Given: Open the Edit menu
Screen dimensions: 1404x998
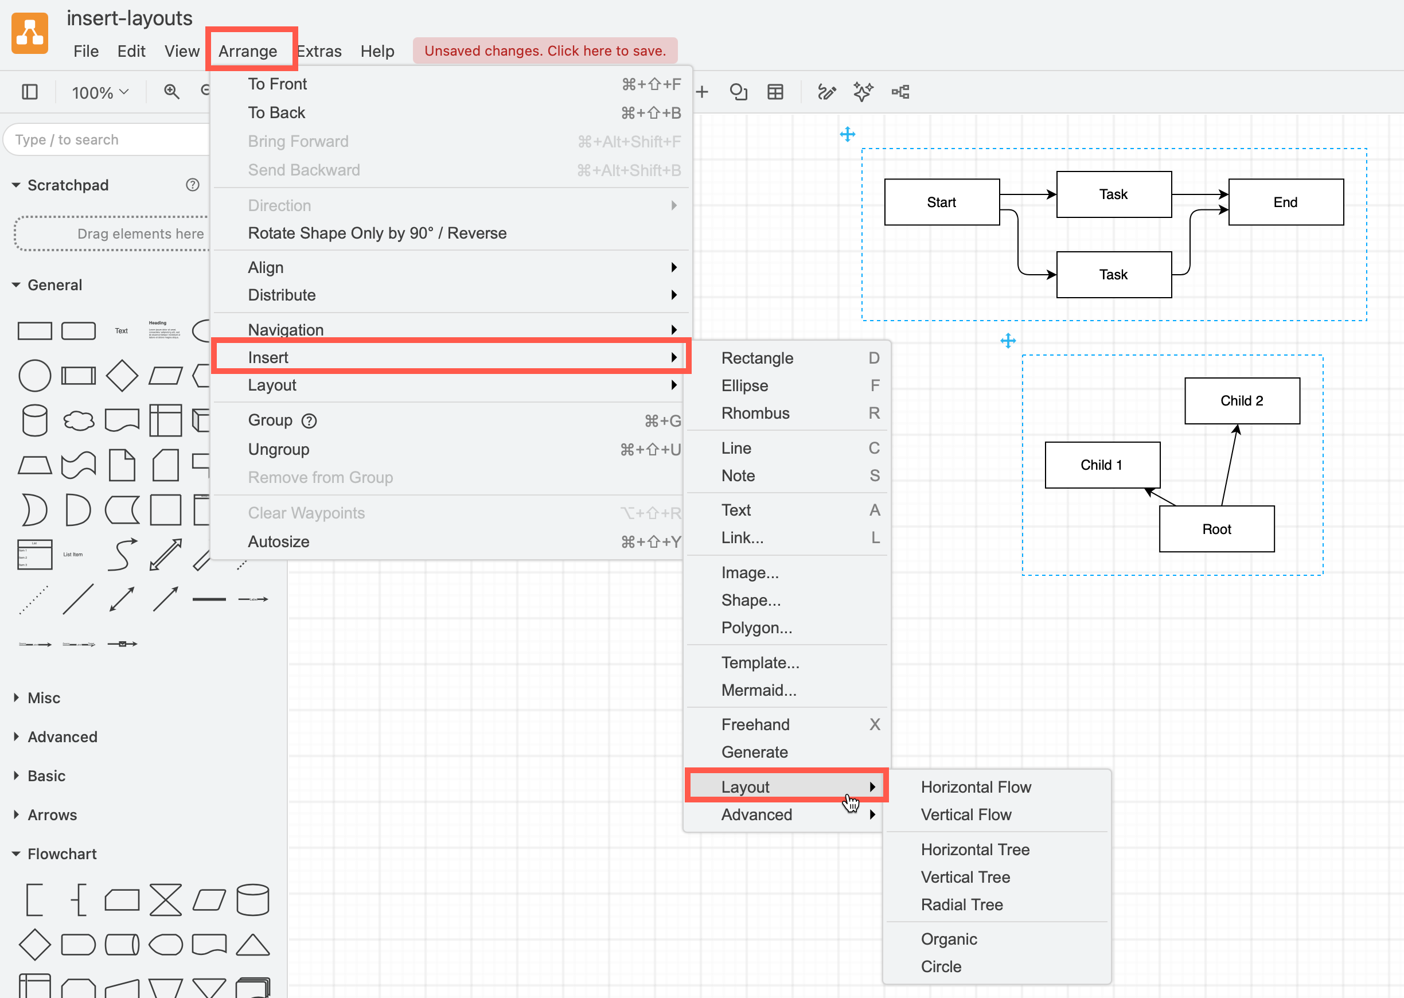Looking at the screenshot, I should coord(131,51).
